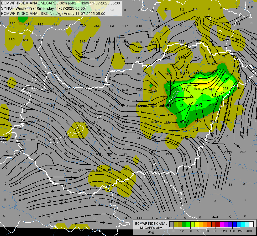
Task: Click the map value 123
Action: (125, 138)
